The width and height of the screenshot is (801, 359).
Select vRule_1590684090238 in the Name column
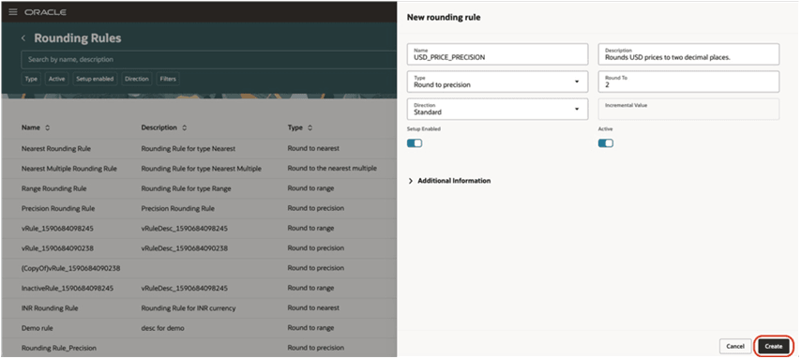tap(58, 248)
